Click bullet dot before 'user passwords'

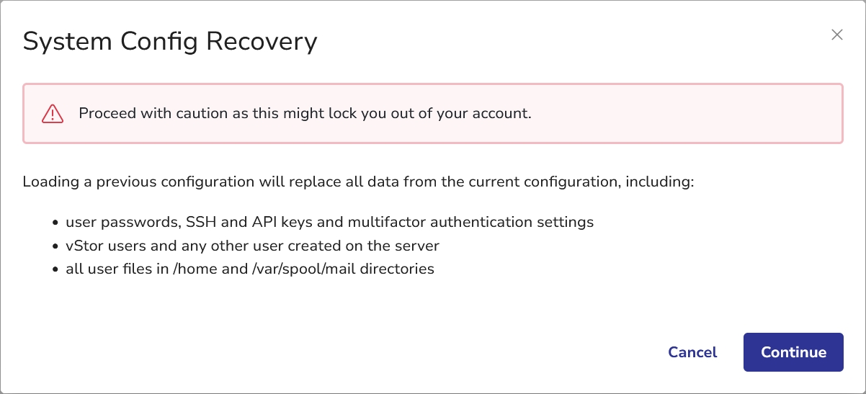(56, 223)
